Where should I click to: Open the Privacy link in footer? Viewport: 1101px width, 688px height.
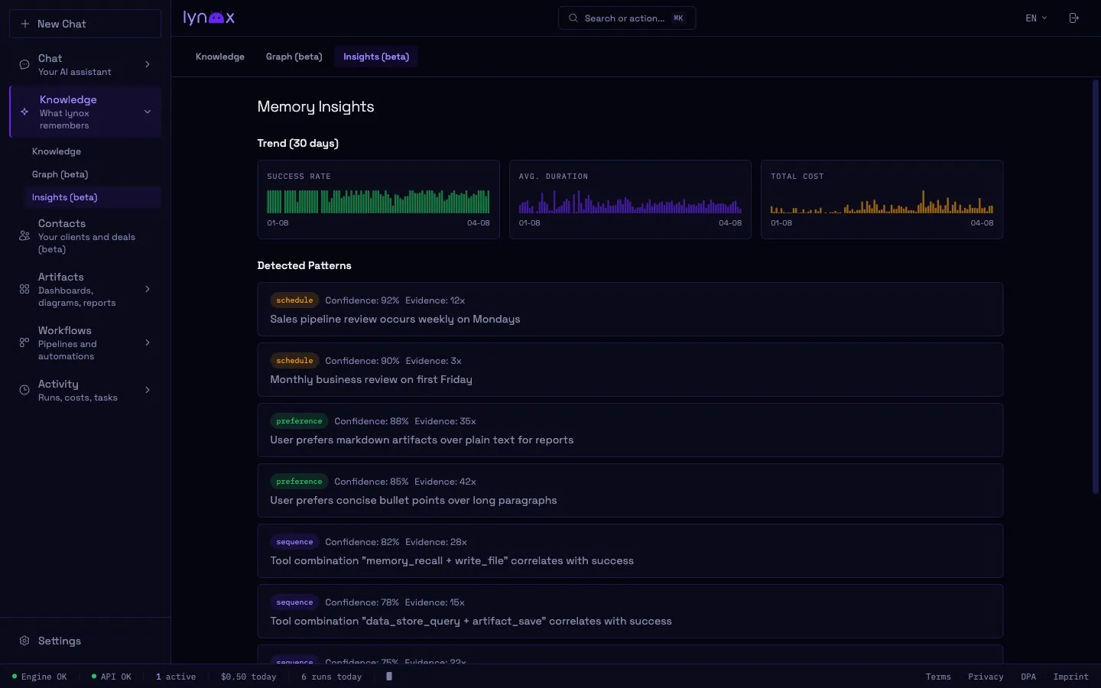[x=986, y=677]
